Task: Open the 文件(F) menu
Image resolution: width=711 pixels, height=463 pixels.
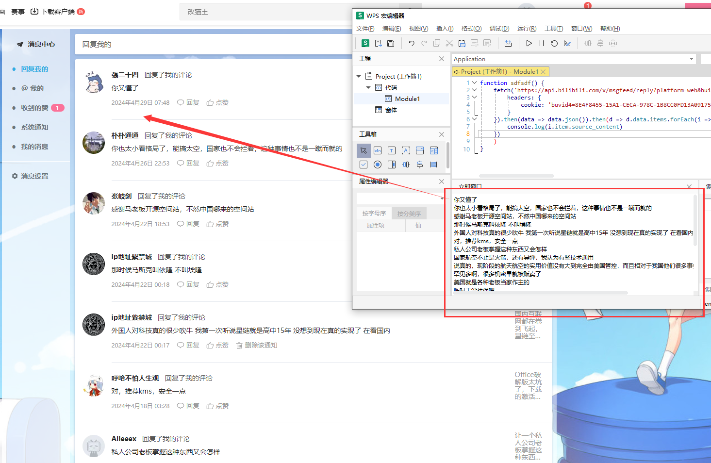Action: tap(365, 29)
